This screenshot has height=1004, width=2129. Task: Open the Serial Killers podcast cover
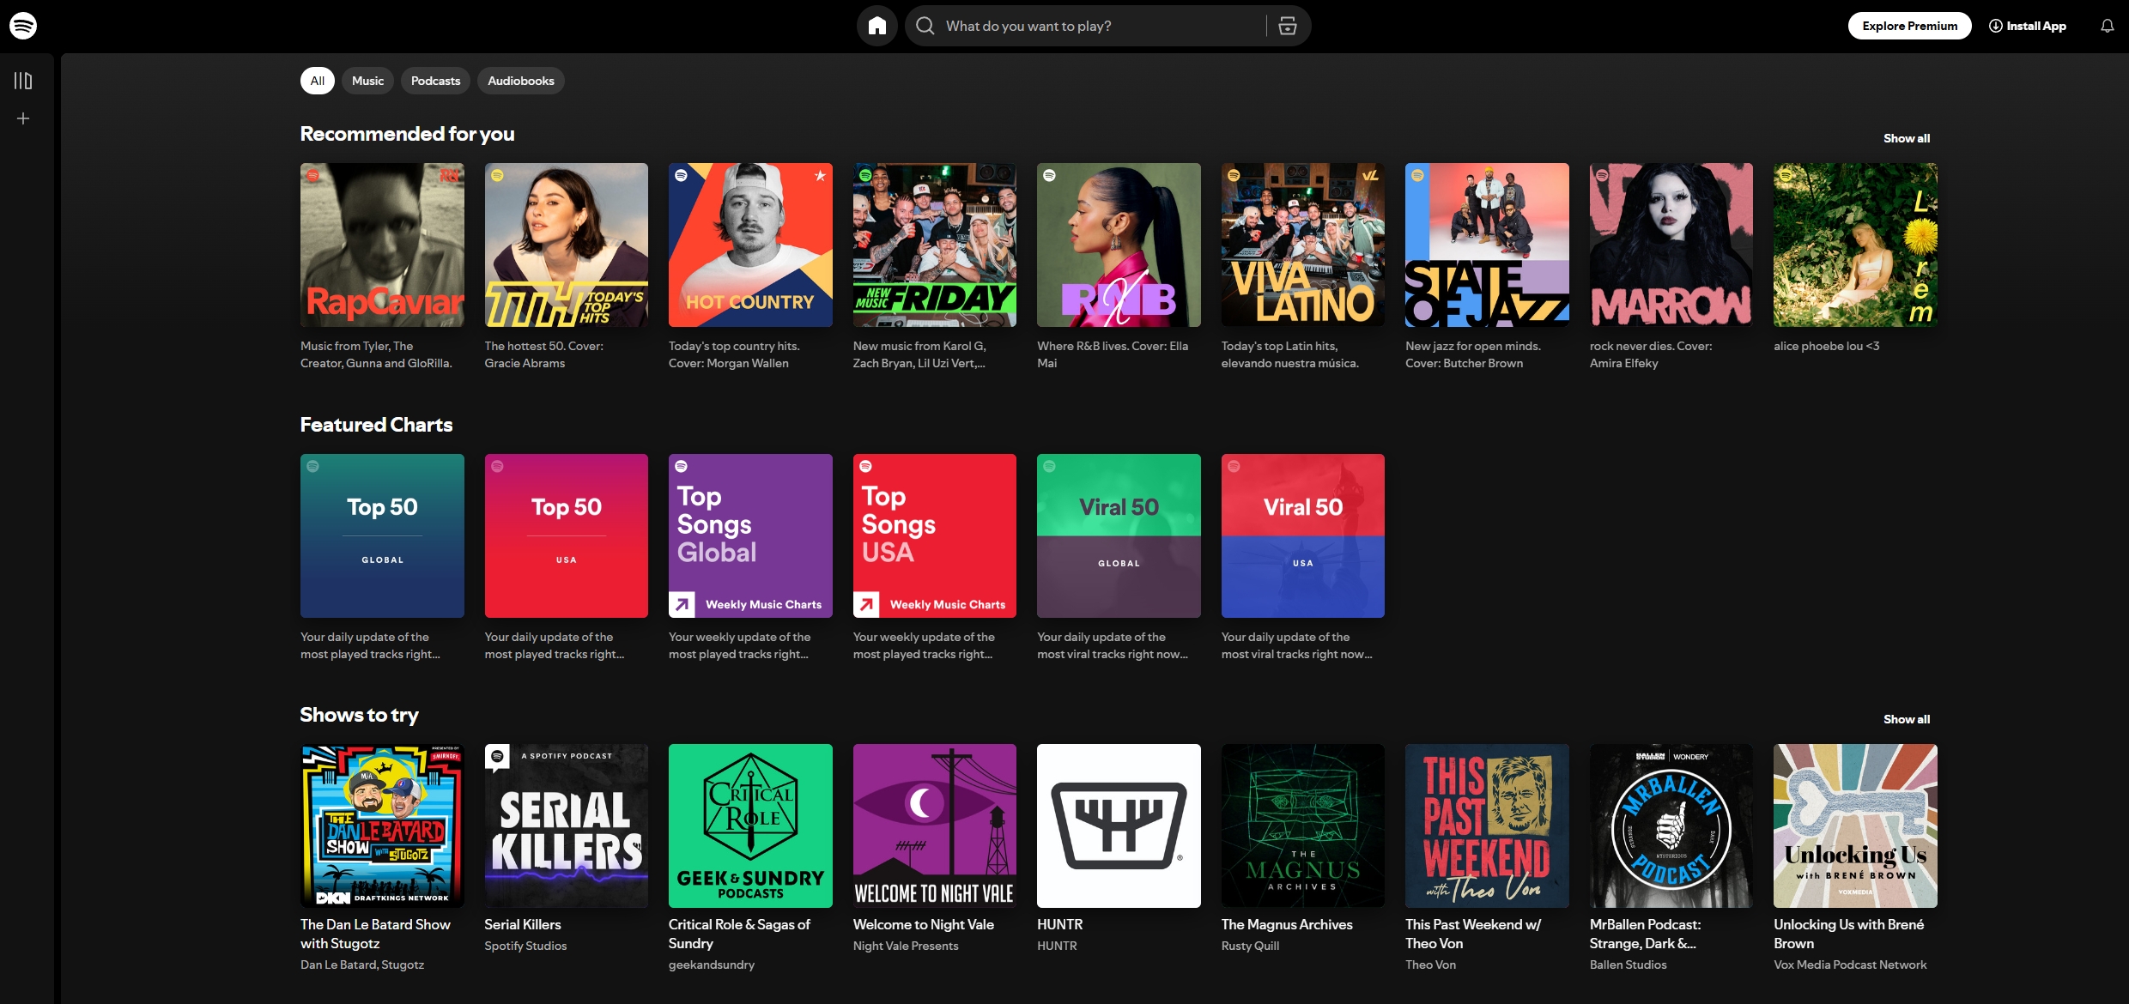coord(566,826)
